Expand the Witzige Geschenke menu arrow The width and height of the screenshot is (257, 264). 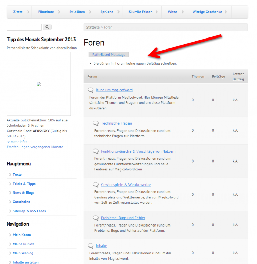(x=226, y=12)
